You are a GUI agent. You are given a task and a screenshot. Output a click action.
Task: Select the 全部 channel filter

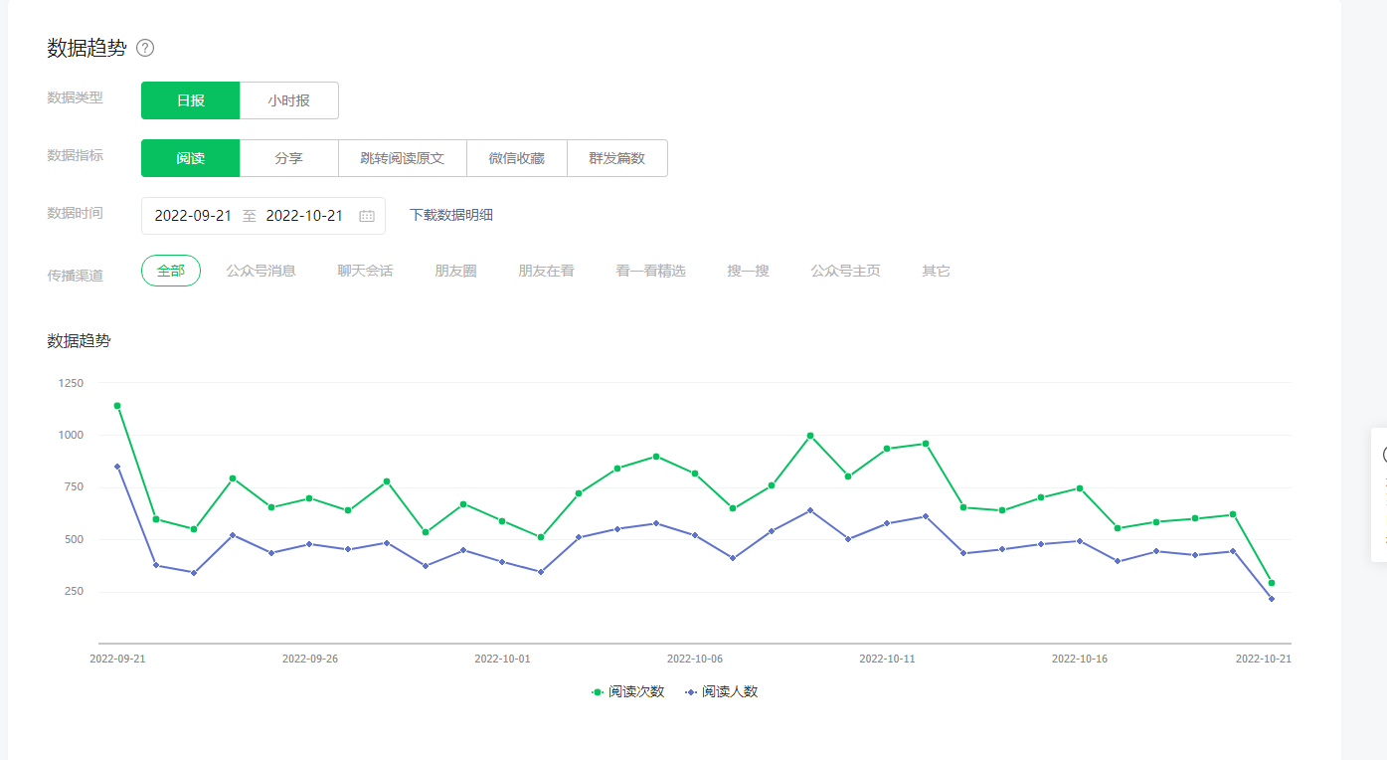pyautogui.click(x=171, y=271)
